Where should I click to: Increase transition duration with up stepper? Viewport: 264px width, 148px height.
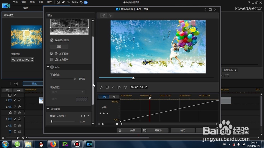(x=32, y=58)
